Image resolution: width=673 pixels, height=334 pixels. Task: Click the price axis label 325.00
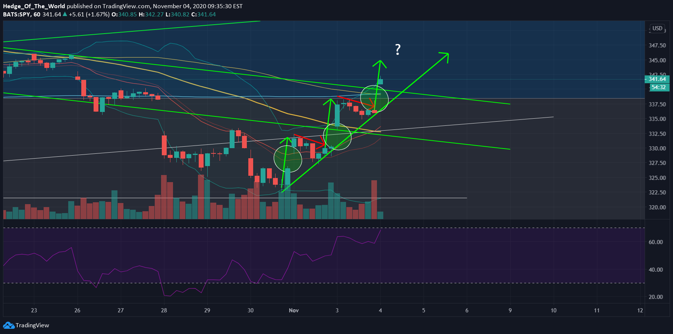[657, 178]
